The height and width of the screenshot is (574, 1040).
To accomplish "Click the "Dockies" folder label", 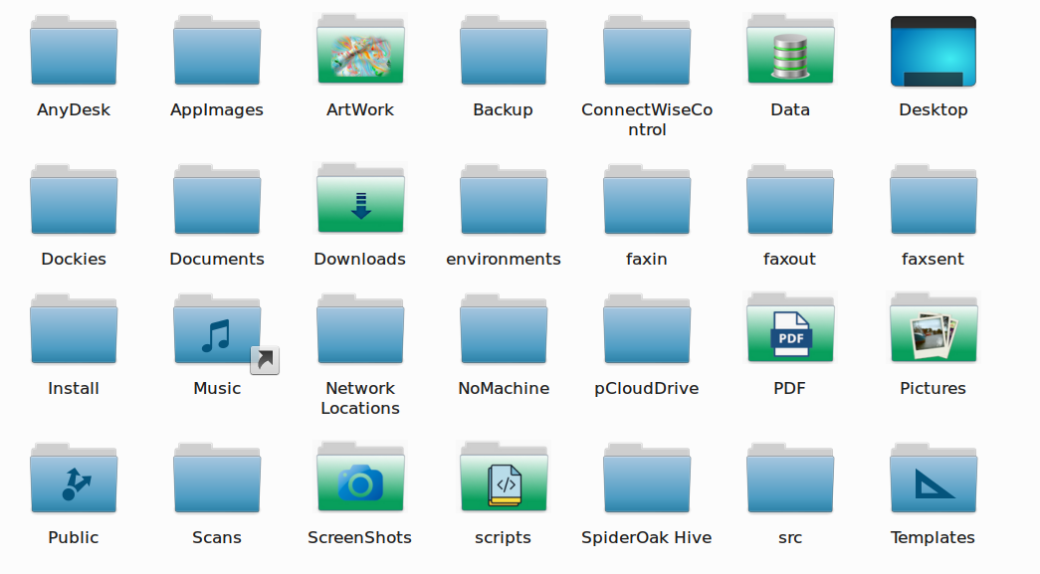I will (x=74, y=260).
